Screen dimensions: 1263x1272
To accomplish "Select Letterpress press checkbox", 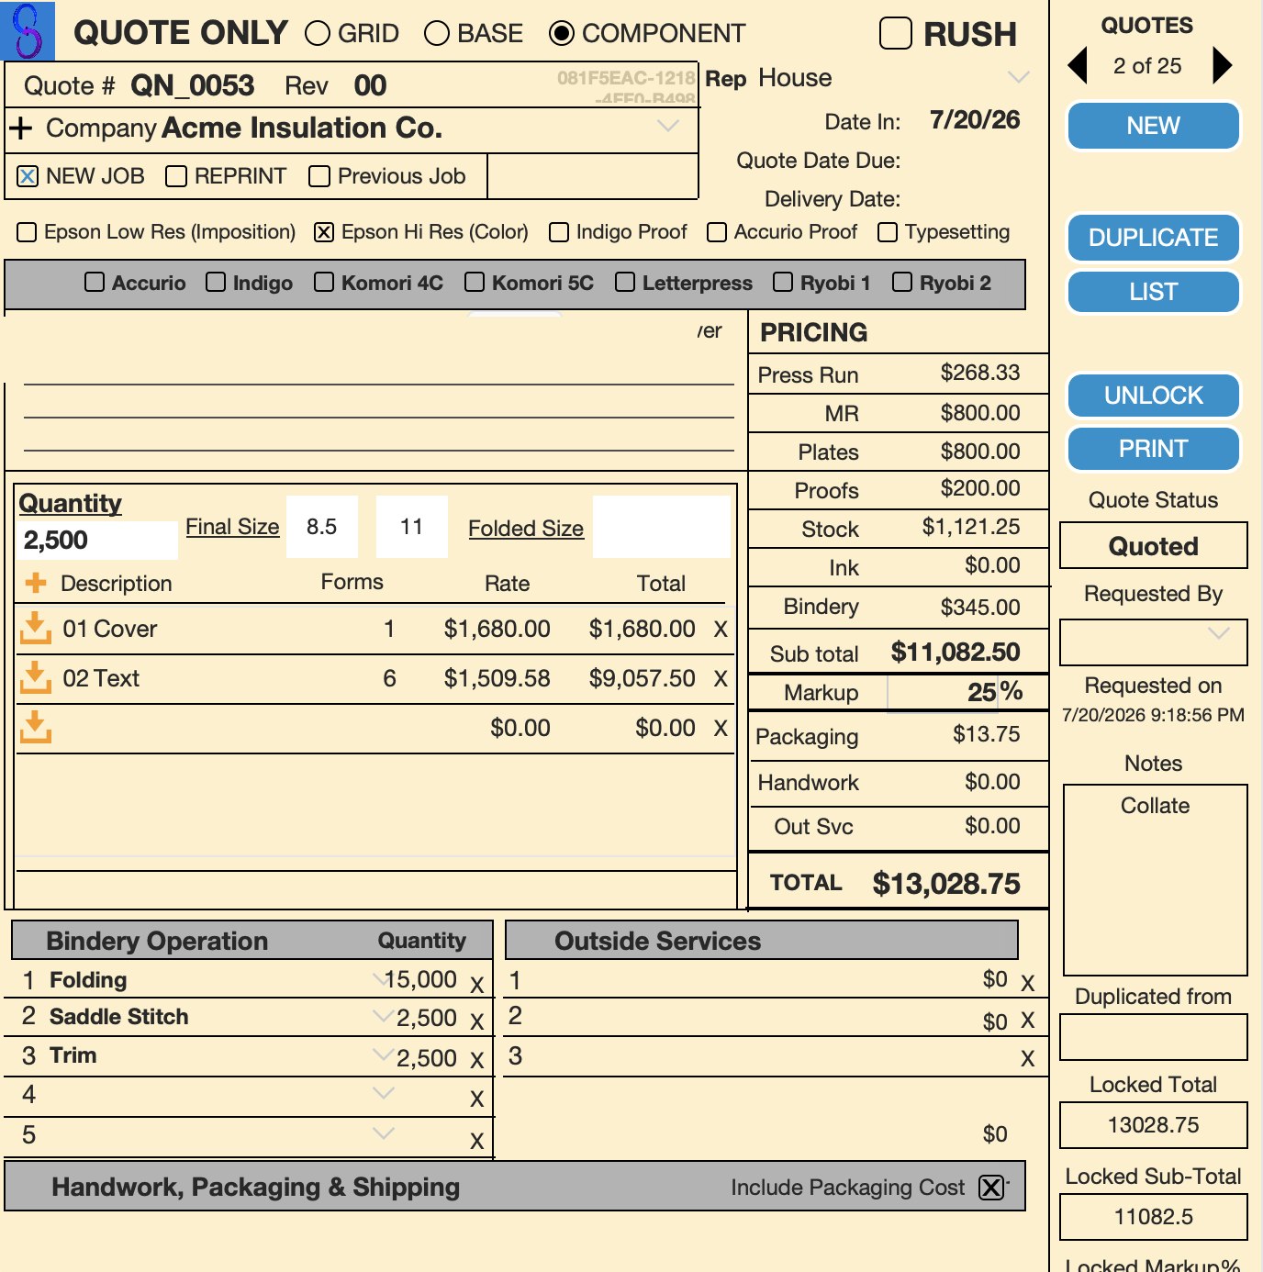I will (625, 282).
